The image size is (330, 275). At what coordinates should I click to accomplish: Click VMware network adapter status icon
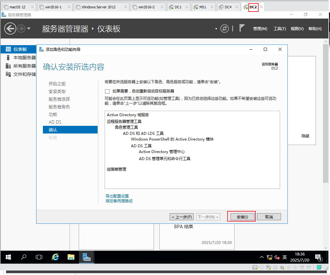tap(269, 267)
